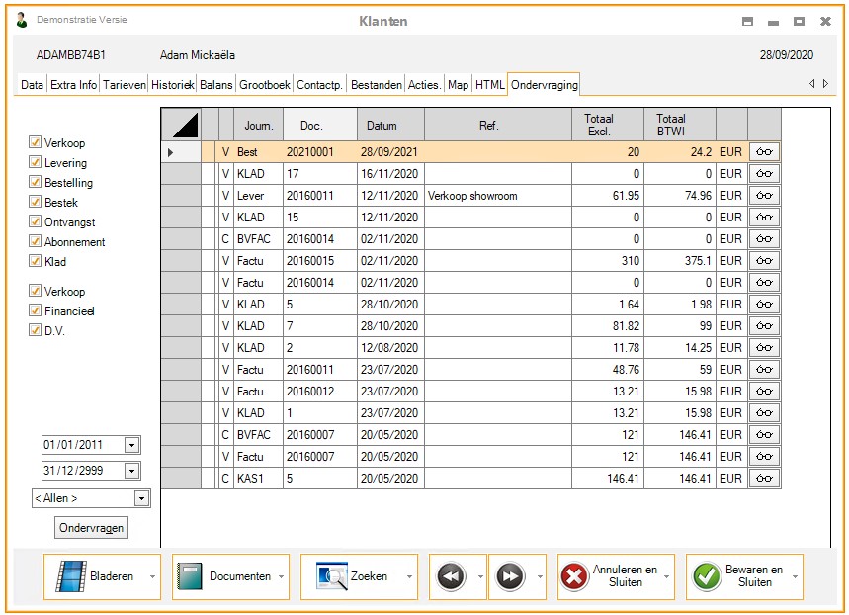Select the Verkoop showroom row

pyautogui.click(x=470, y=196)
